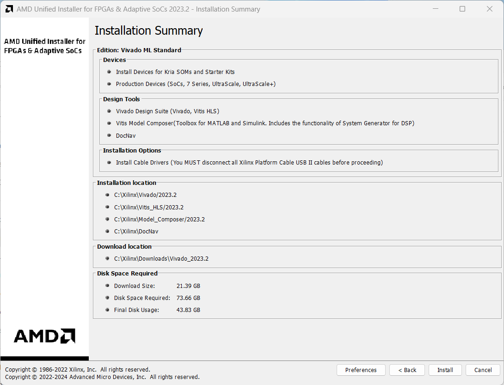Open the Preferences dialog
Viewport: 504px width, 385px height.
361,370
